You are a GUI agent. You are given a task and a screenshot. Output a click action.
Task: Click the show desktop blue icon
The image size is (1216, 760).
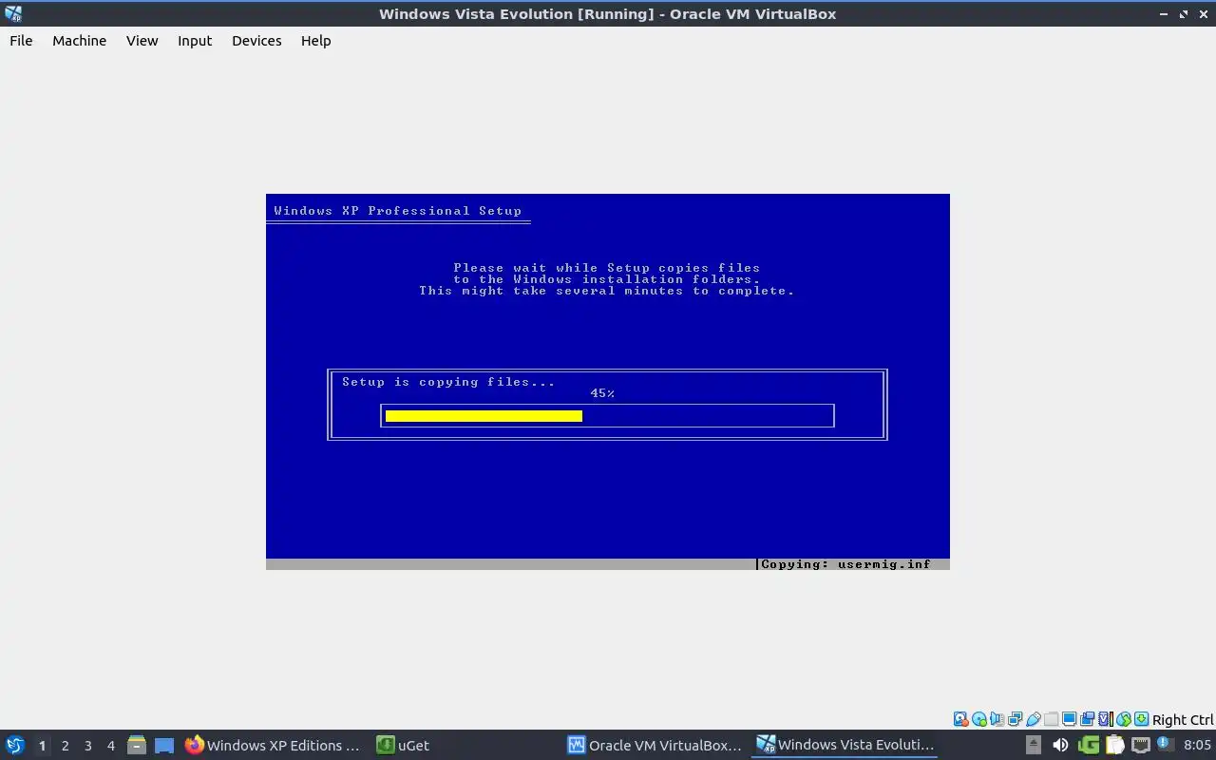[164, 746]
